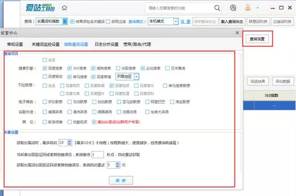
Task: Uncheck 百度视频 suggestion checkbox
Action: (111, 85)
